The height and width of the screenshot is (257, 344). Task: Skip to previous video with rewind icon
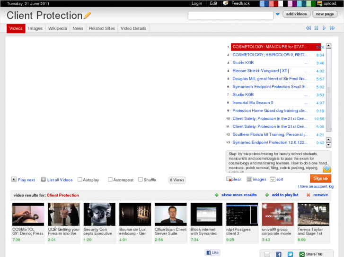click(308, 28)
